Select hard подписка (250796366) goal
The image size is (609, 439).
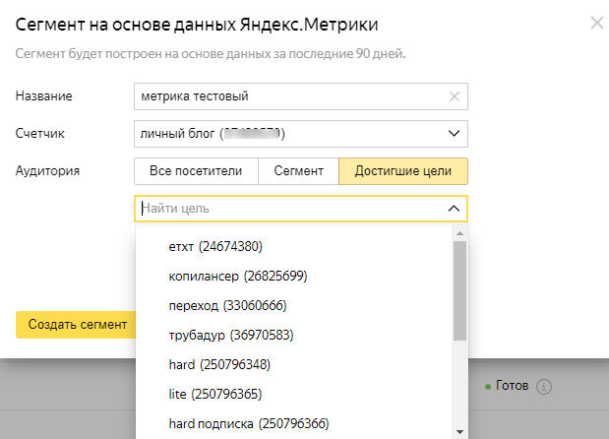coord(248,423)
